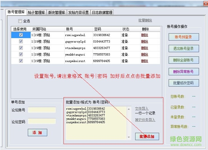This screenshot has width=208, height=150.
Task: Click the 批量删除 link
Action: (x=145, y=21)
